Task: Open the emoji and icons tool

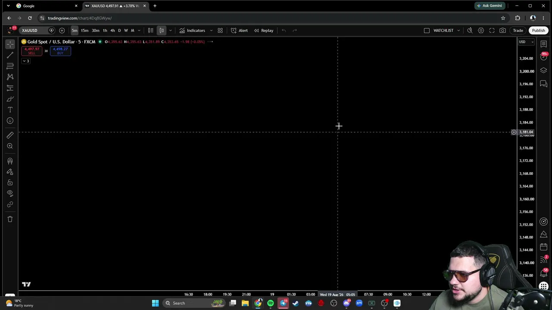Action: [x=10, y=121]
